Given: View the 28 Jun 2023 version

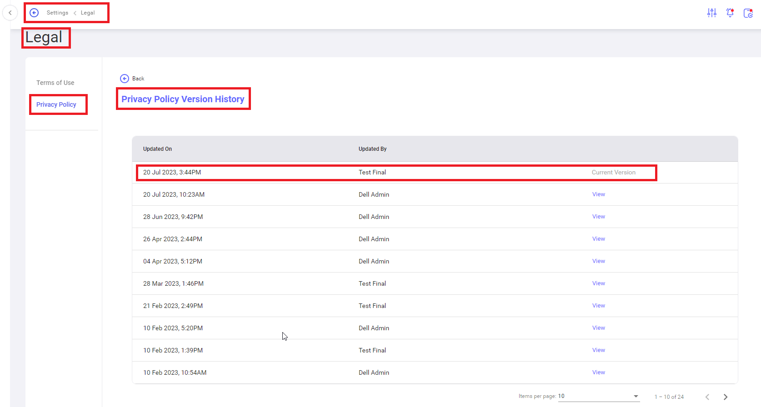Looking at the screenshot, I should (x=598, y=217).
